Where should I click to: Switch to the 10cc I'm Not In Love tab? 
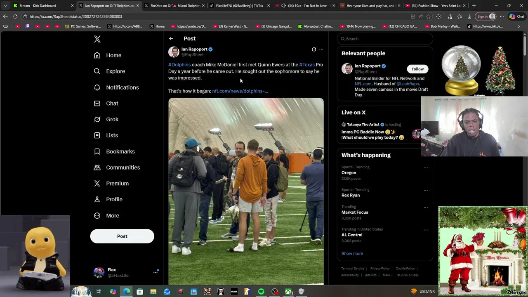[x=305, y=6]
